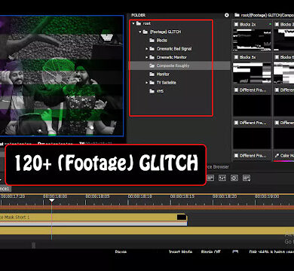Expand the TV Satellite folder arrow
This screenshot has height=271, width=294.
[x=146, y=83]
